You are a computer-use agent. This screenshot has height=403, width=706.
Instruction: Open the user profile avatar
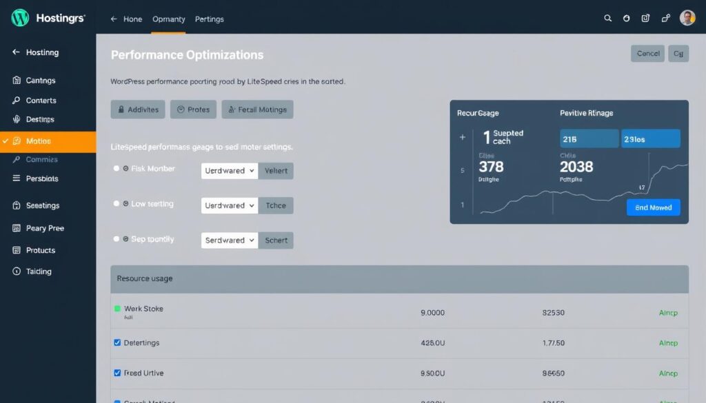point(687,19)
